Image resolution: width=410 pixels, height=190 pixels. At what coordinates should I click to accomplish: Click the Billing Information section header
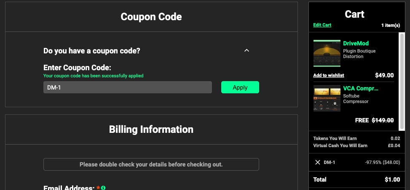click(x=151, y=129)
